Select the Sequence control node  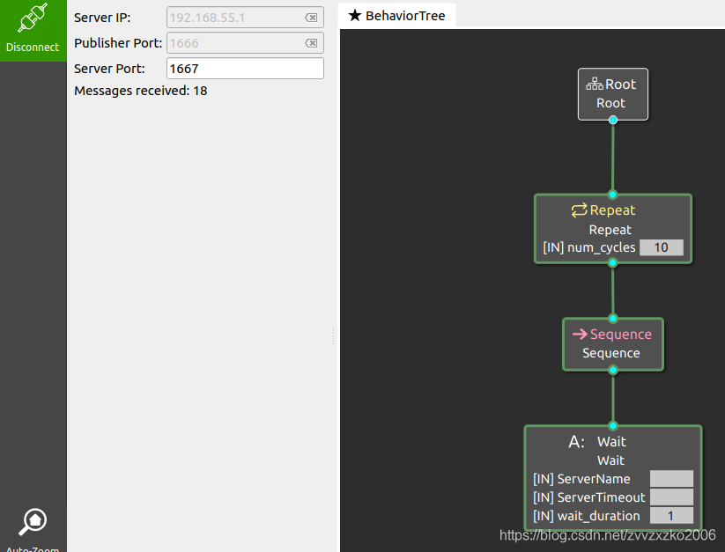(x=612, y=344)
